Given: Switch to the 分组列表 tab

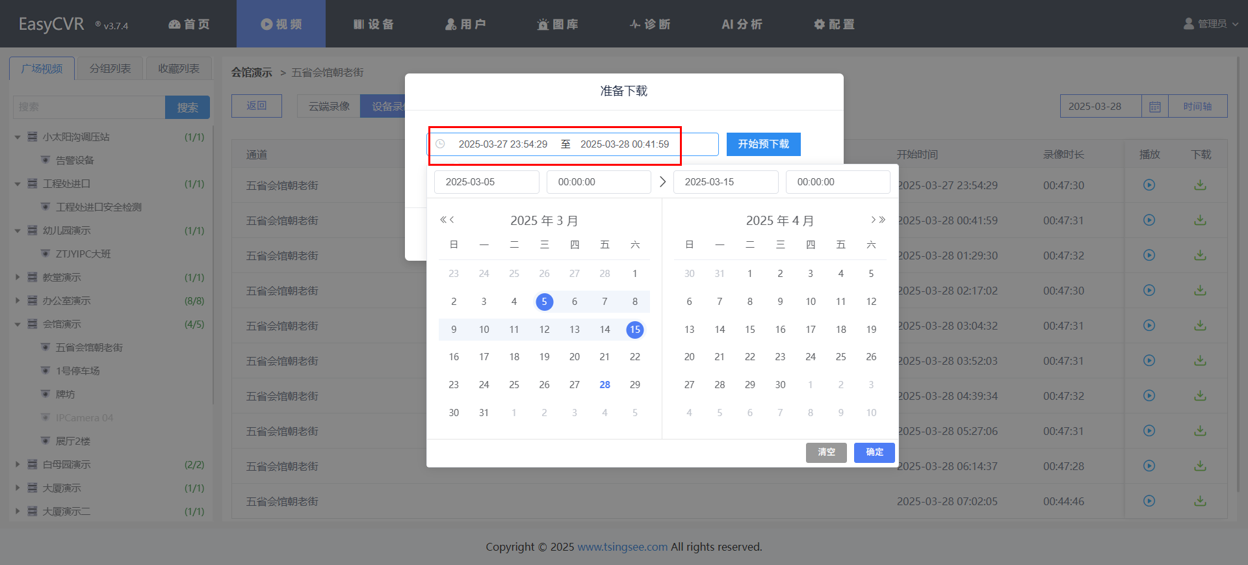Looking at the screenshot, I should point(110,68).
